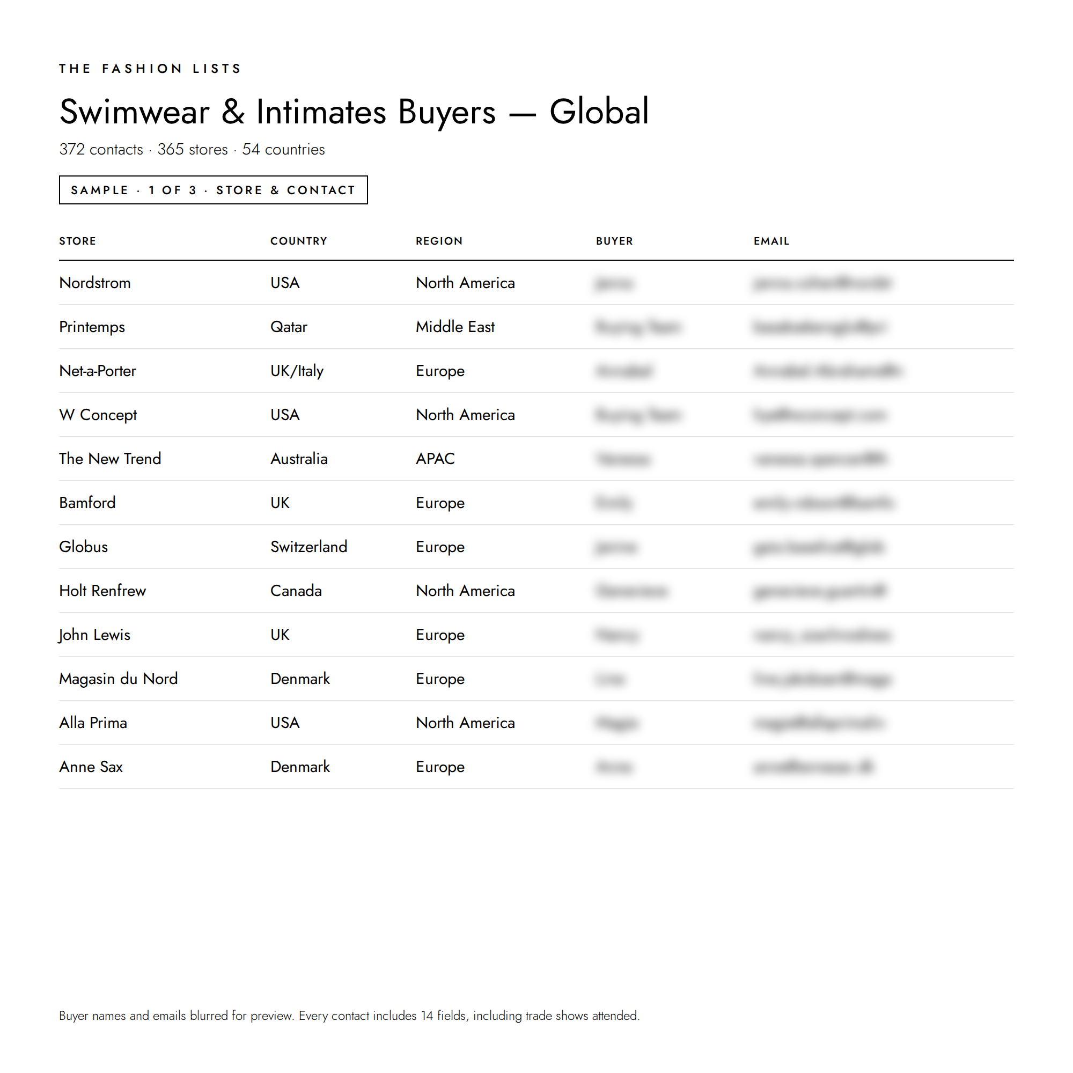Viewport: 1073px width, 1073px height.
Task: Select the 'Swimwear & Intimates Buyers — Global' title
Action: coord(354,112)
